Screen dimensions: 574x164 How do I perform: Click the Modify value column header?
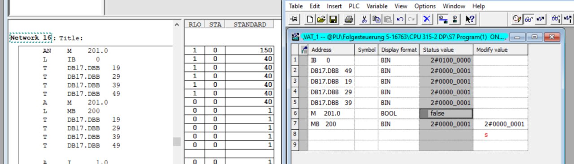(x=500, y=50)
